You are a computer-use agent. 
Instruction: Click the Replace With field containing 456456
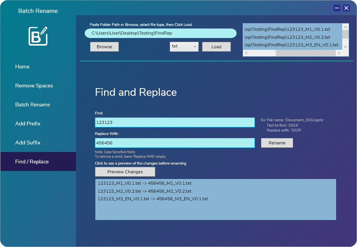(x=175, y=143)
